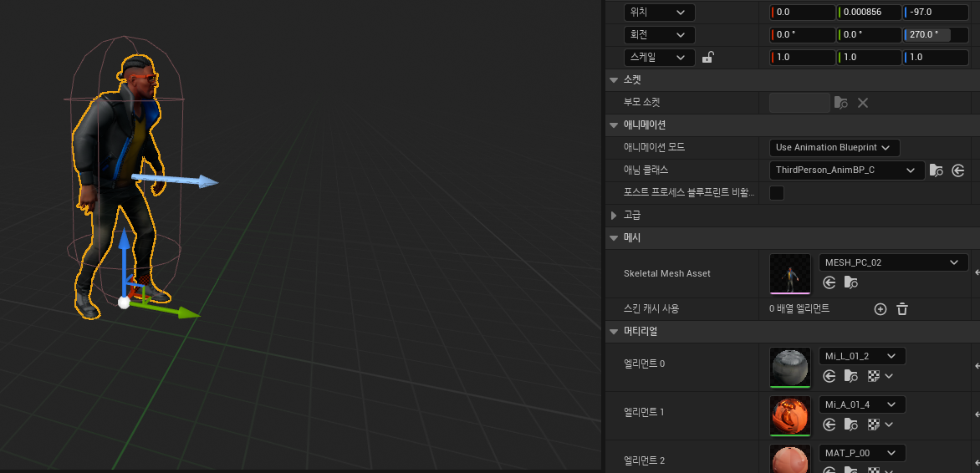
Task: Click location X field showing 0.0
Action: (x=803, y=12)
